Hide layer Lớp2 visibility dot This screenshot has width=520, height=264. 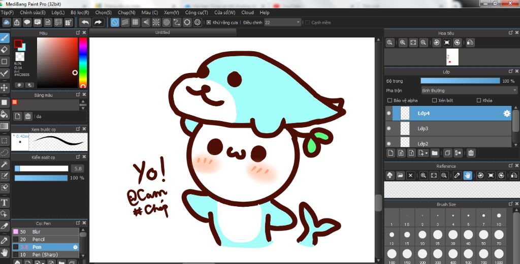point(388,143)
